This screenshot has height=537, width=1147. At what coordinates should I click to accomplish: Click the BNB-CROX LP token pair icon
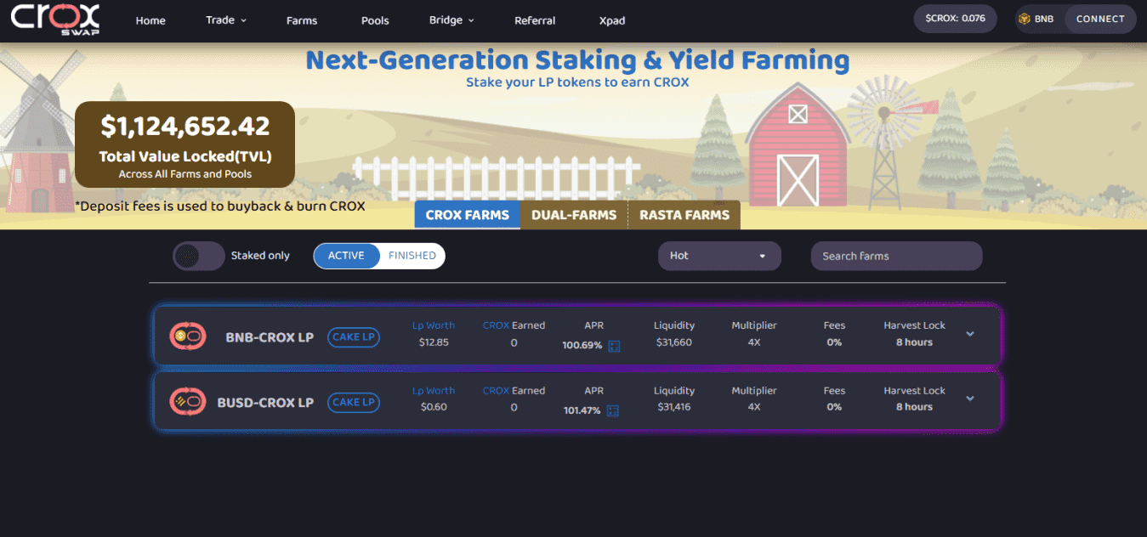click(x=187, y=336)
